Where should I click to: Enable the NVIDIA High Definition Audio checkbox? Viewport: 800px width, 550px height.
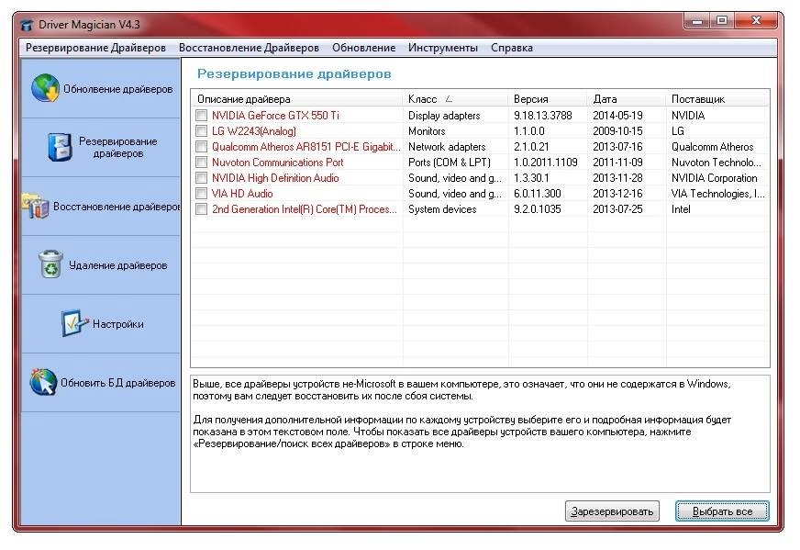click(202, 178)
